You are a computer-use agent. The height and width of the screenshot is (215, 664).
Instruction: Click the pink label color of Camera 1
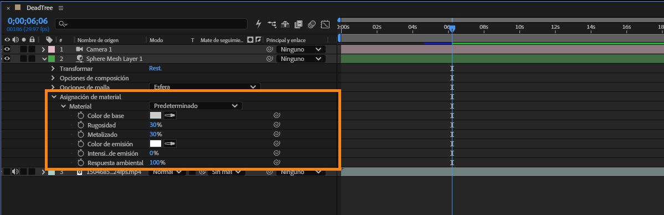pos(52,49)
